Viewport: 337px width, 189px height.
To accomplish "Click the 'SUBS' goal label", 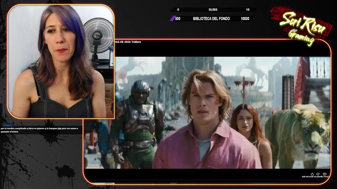I will [x=213, y=10].
